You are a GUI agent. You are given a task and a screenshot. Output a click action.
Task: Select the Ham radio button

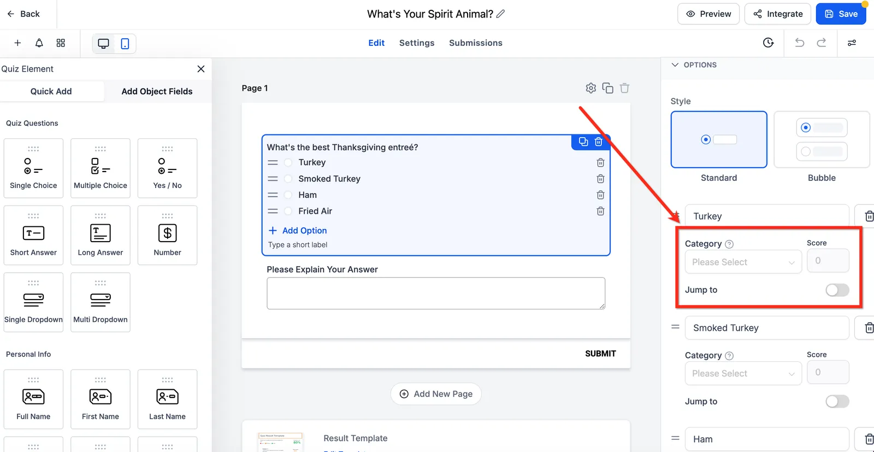coord(288,195)
